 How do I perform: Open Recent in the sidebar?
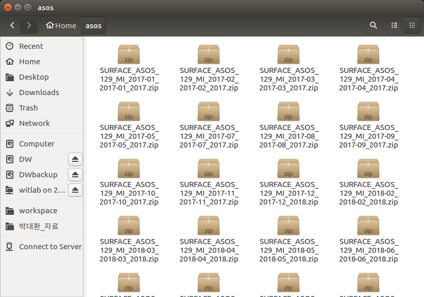pyautogui.click(x=42, y=46)
